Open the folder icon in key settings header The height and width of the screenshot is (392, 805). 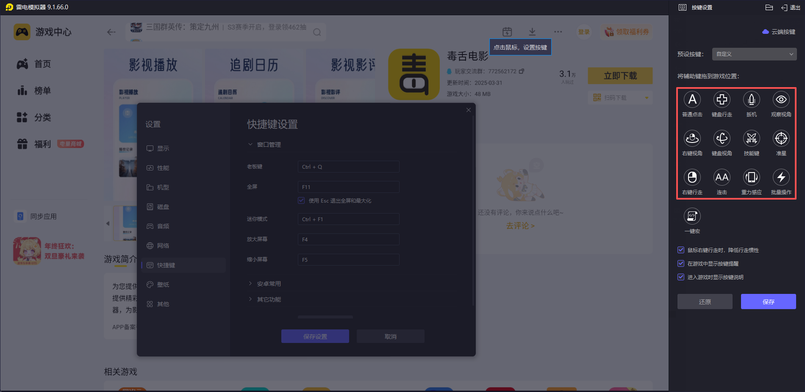769,8
